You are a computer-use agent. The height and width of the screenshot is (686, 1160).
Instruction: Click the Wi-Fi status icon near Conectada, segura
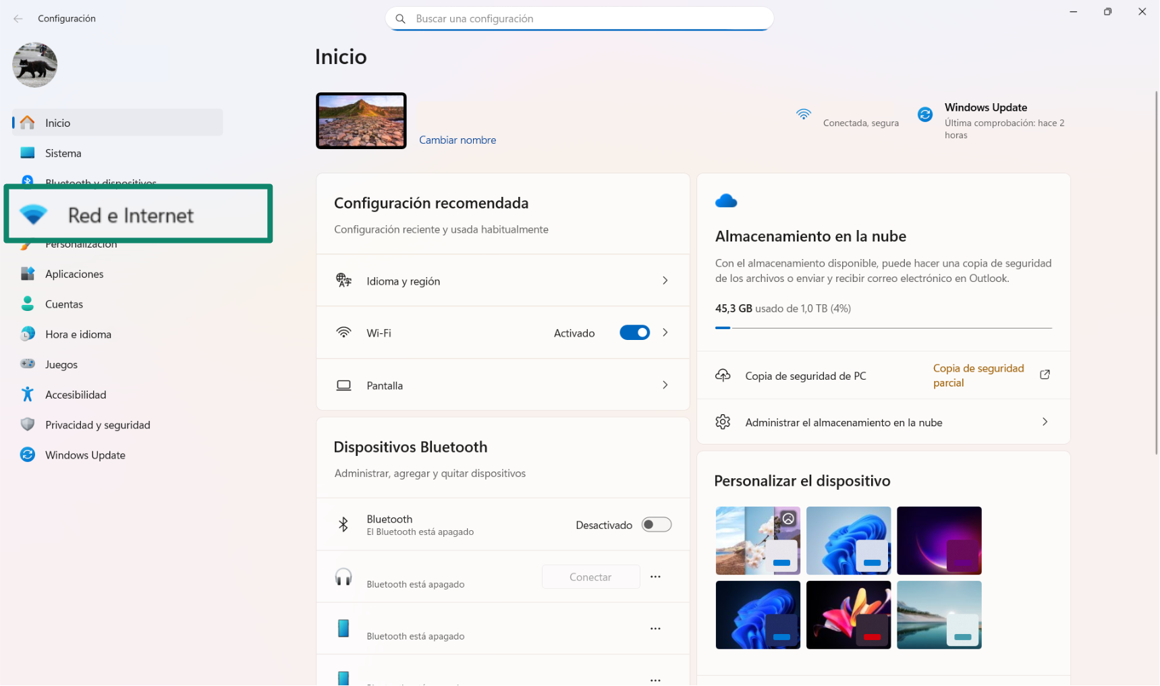(803, 115)
